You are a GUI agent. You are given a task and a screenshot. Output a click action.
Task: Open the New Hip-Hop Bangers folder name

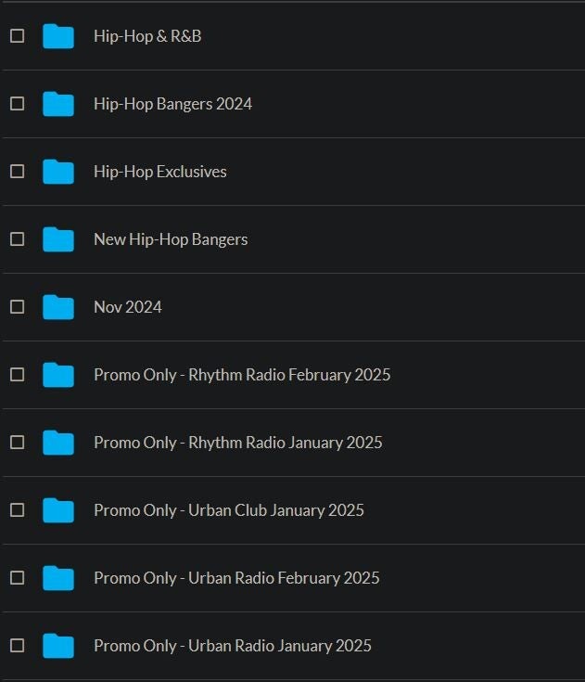click(x=171, y=239)
